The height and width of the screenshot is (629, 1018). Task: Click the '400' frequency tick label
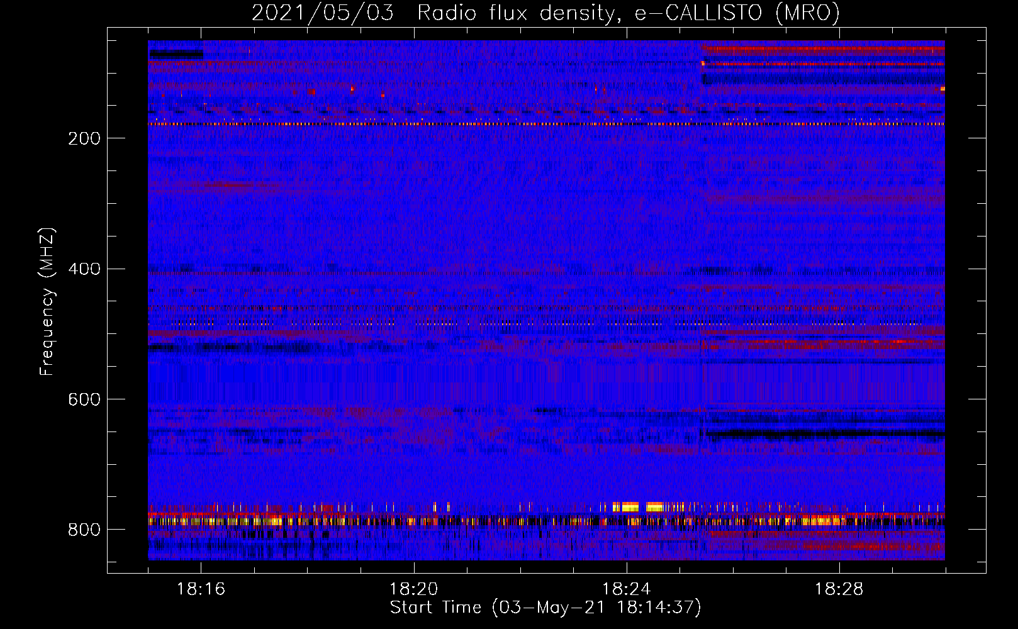click(x=84, y=269)
